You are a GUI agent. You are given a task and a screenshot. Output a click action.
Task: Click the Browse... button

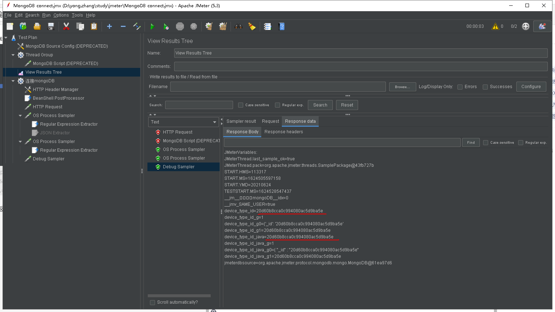[402, 87]
